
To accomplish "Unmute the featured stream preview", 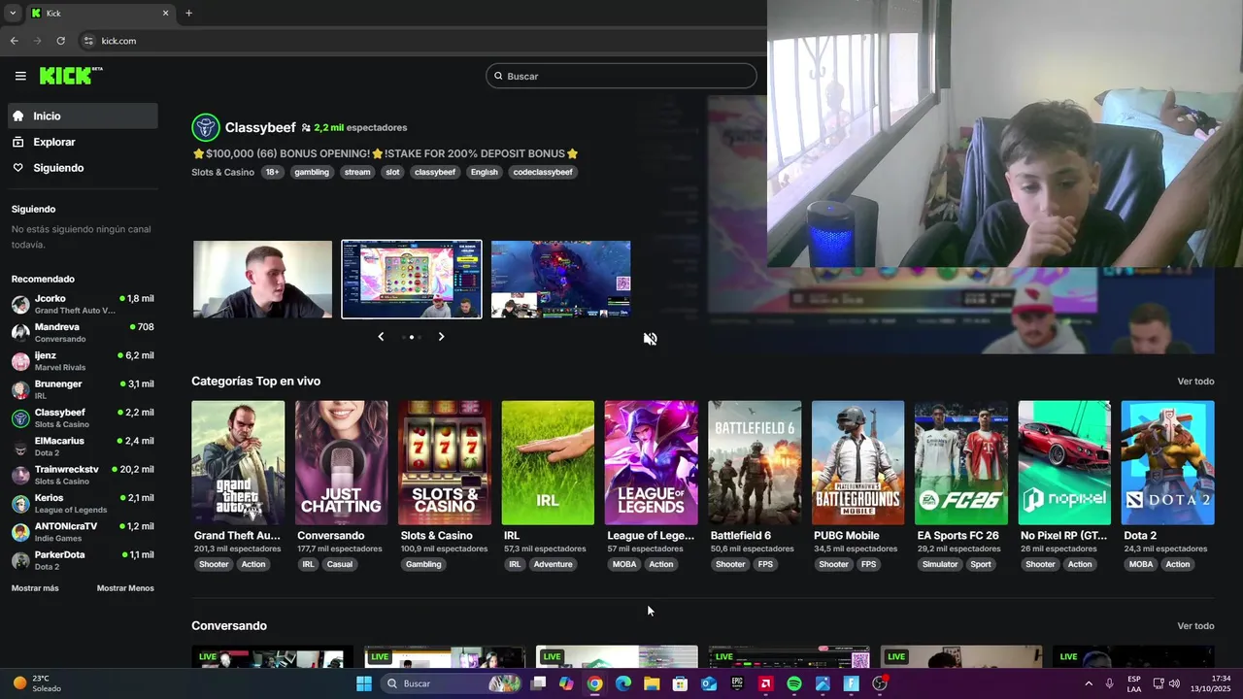I will click(x=650, y=339).
